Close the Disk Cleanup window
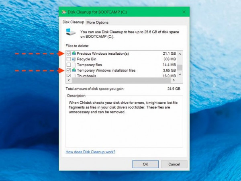 pos(184,12)
